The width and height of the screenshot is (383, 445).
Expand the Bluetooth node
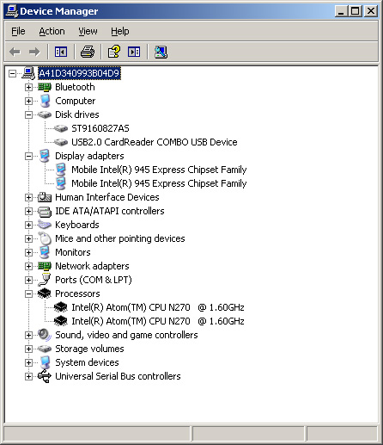pyautogui.click(x=28, y=87)
